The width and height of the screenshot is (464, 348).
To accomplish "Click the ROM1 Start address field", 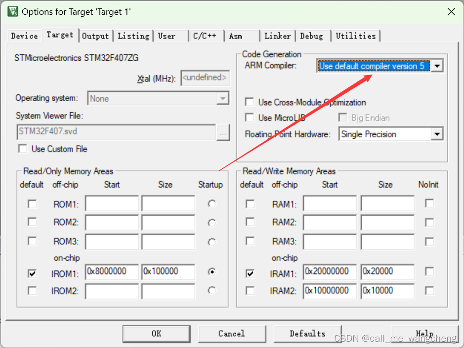I will 112,203.
